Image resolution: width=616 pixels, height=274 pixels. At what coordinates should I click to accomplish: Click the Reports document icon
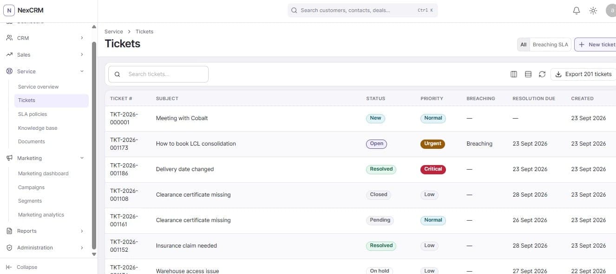click(x=9, y=231)
